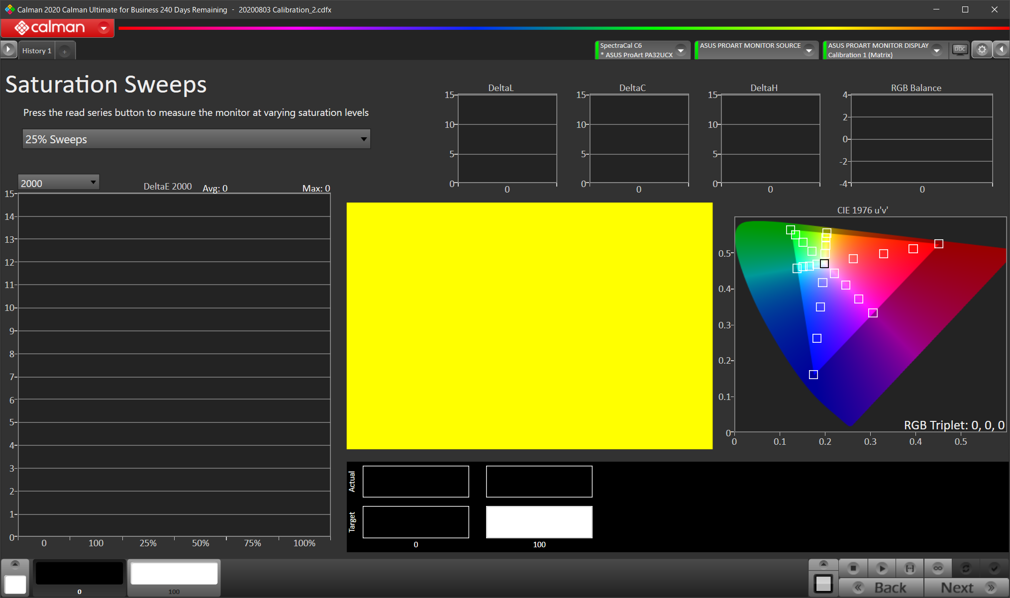Viewport: 1010px width, 598px height.
Task: Click the DeltaC chart
Action: tap(639, 139)
